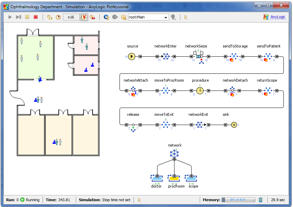The height and width of the screenshot is (207, 293).
Task: Select the source block icon
Action: 131,56
